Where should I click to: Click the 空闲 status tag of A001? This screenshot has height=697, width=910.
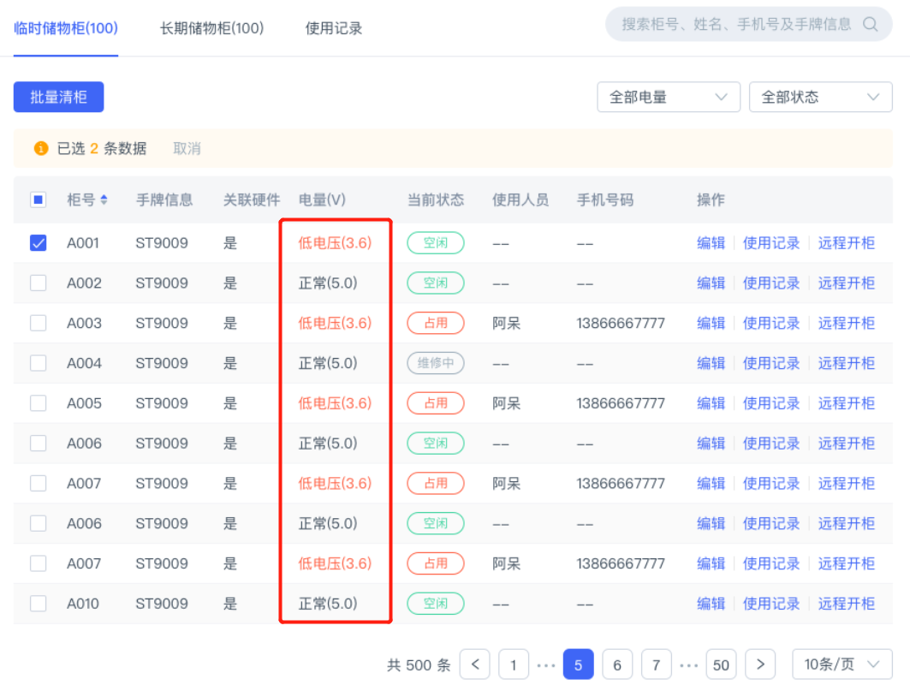coord(436,243)
